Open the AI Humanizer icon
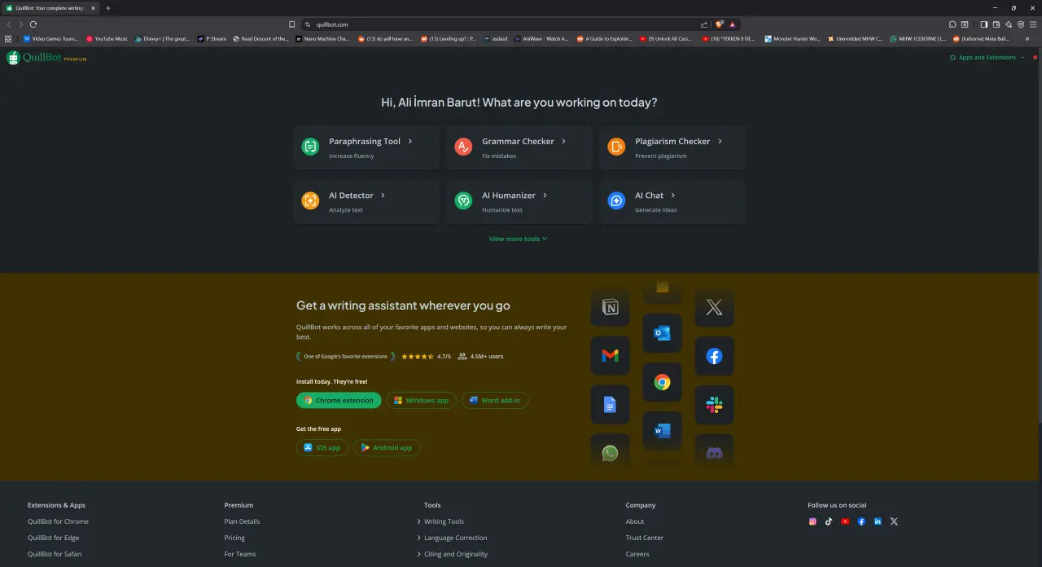1042x567 pixels. point(463,200)
